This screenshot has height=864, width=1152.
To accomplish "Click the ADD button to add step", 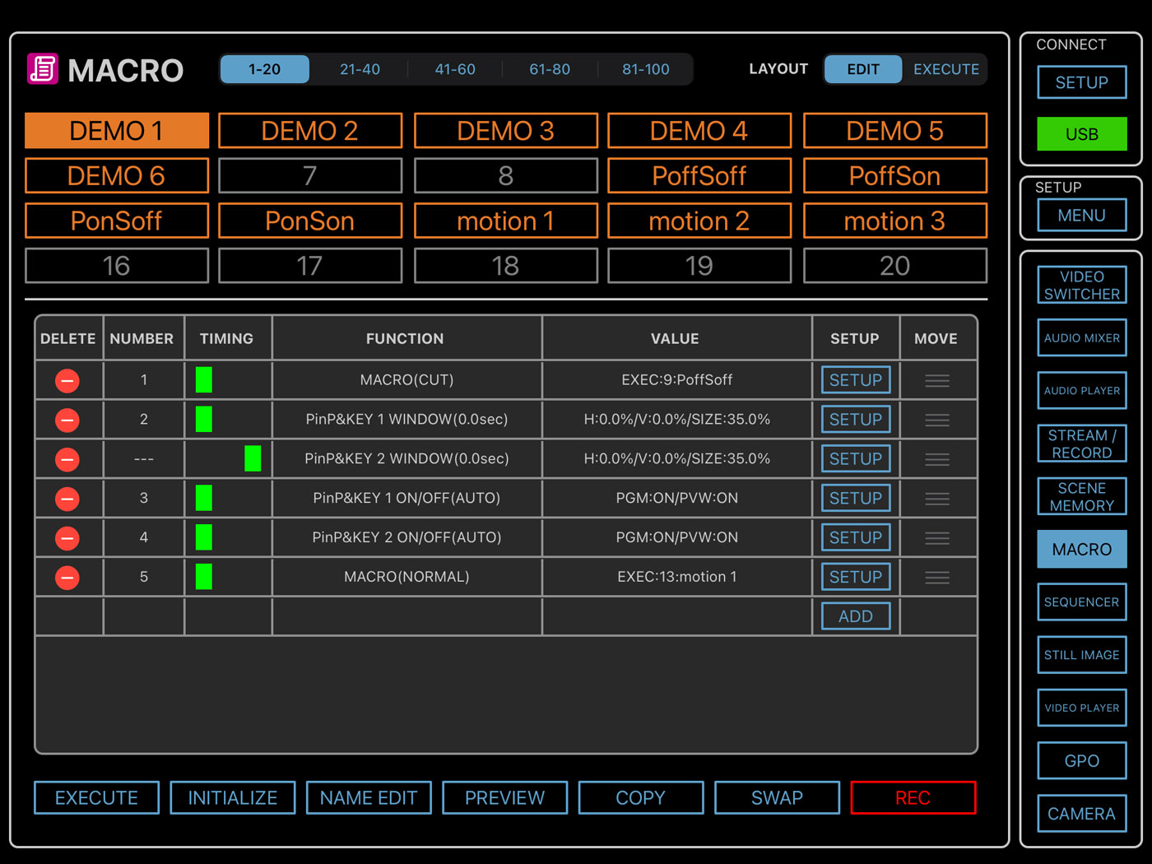I will (x=856, y=616).
